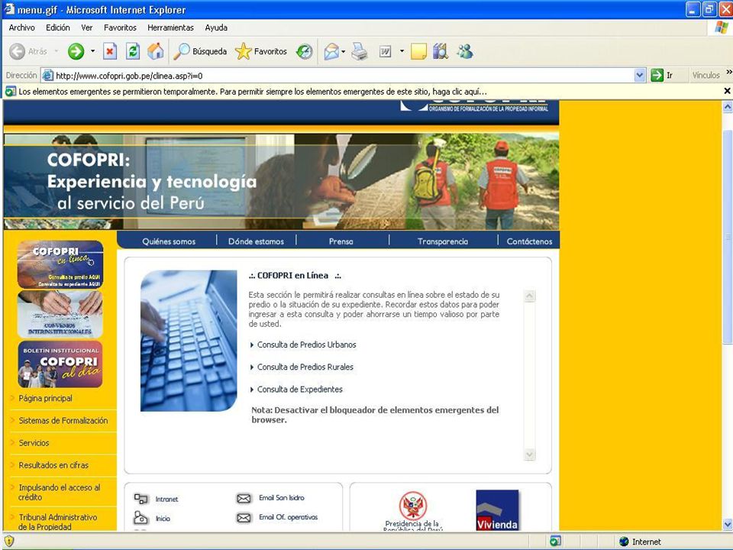Open Consulta de Predios Urbanos link
This screenshot has height=550, width=733.
tap(307, 345)
